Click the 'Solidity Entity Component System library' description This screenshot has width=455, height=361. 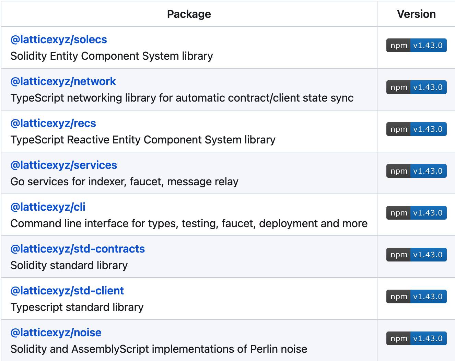[112, 56]
